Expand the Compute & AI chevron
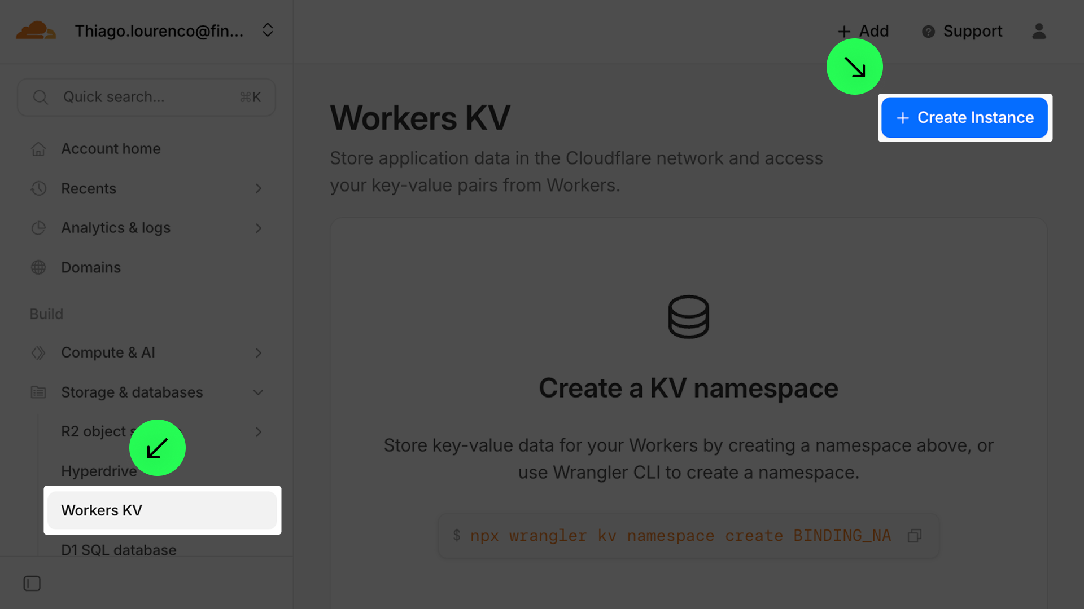 pyautogui.click(x=259, y=352)
